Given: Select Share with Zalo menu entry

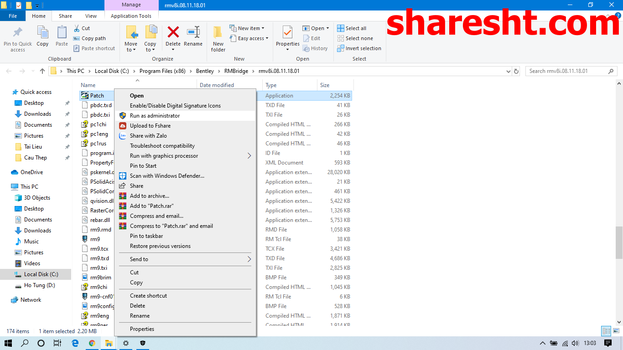Looking at the screenshot, I should pyautogui.click(x=185, y=136).
